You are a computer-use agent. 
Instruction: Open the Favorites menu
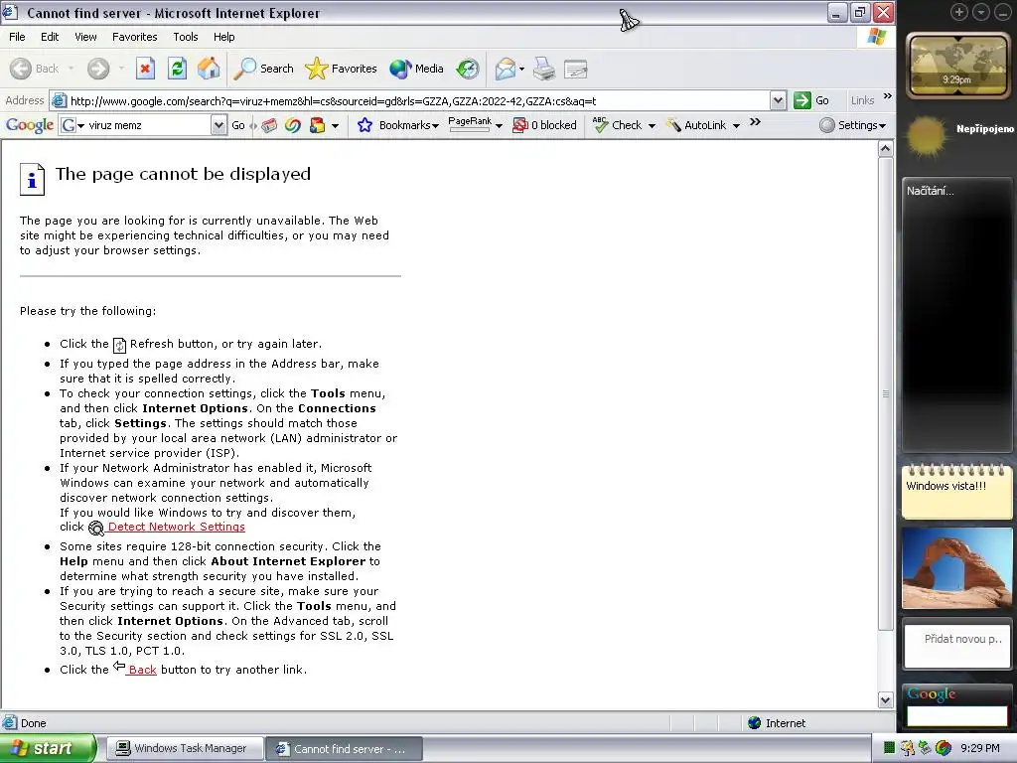coord(134,37)
